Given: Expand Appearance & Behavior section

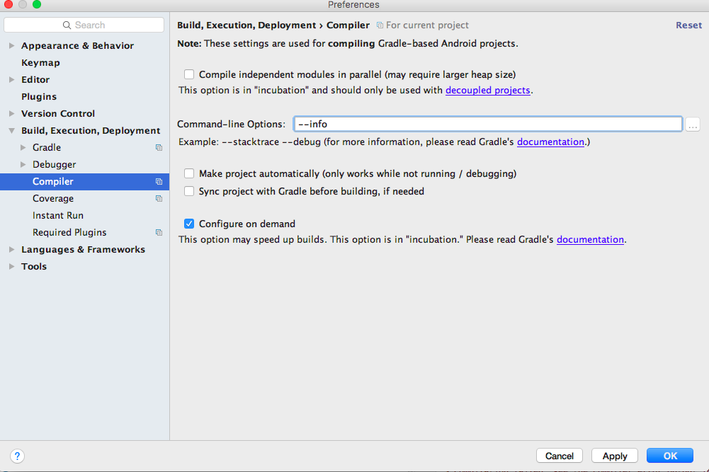Looking at the screenshot, I should (x=12, y=45).
